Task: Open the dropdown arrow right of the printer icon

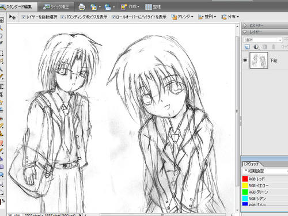Action: 100,7
